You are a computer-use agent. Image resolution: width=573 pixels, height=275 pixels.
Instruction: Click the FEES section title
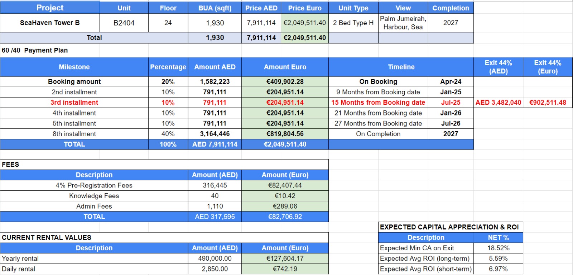pos(10,165)
